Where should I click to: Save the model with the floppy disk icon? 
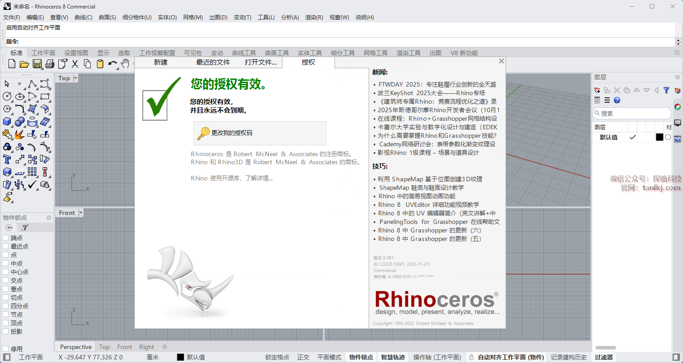coord(37,64)
